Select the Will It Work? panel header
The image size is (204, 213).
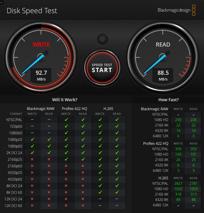pyautogui.click(x=64, y=100)
